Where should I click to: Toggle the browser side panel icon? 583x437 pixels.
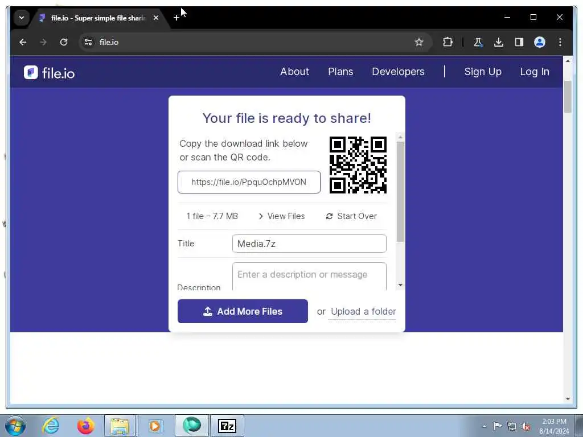[519, 42]
